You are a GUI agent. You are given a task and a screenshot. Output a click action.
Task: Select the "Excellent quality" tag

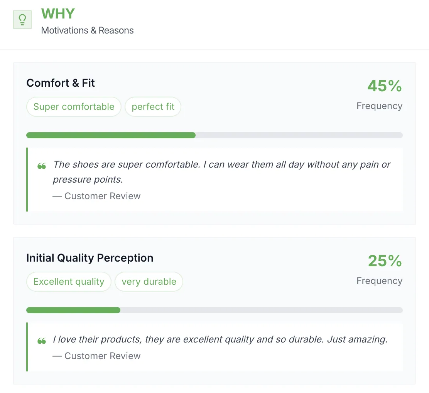69,282
